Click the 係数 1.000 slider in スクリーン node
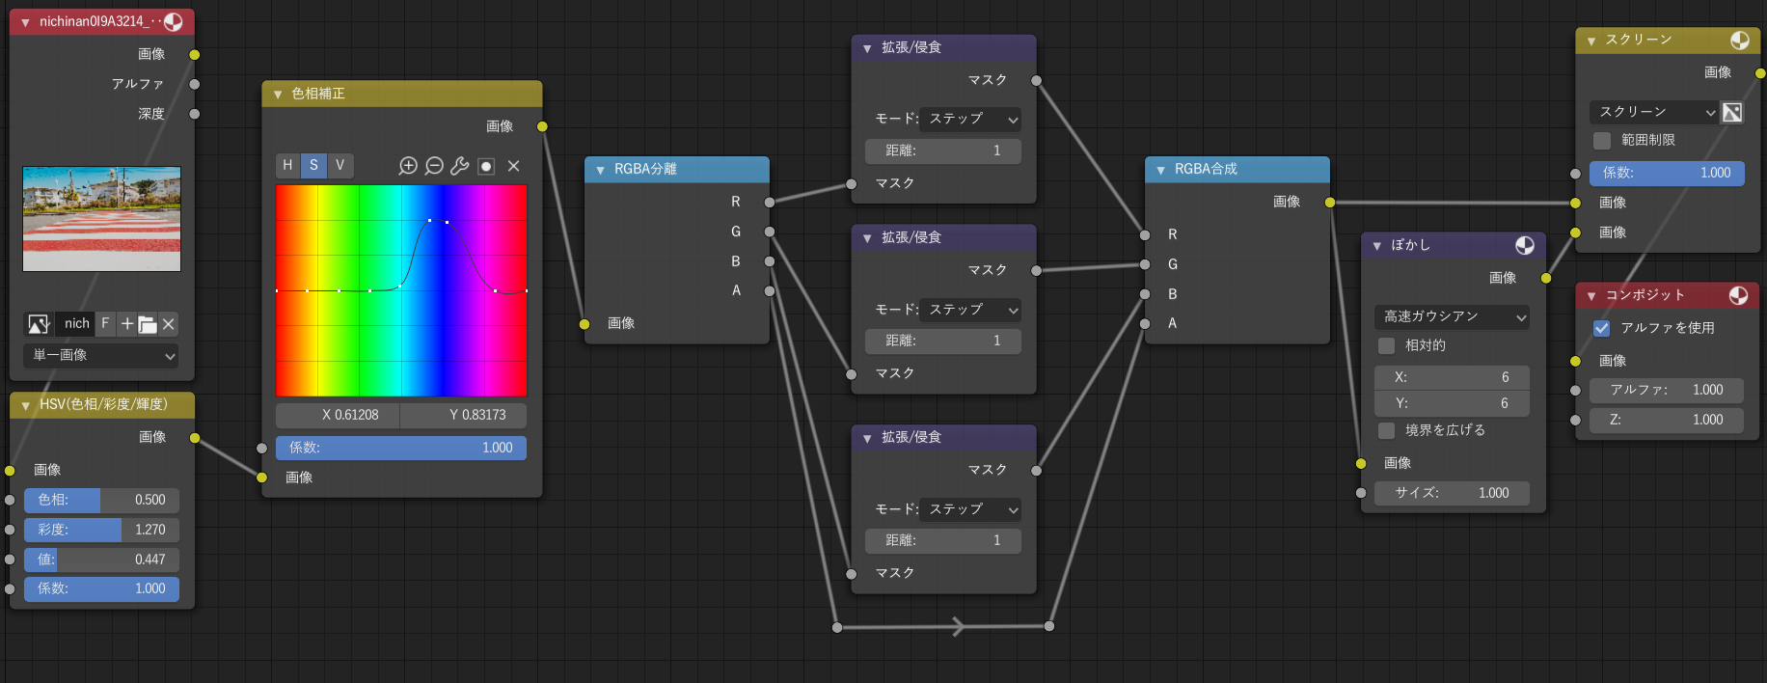Image resolution: width=1767 pixels, height=683 pixels. tap(1667, 173)
